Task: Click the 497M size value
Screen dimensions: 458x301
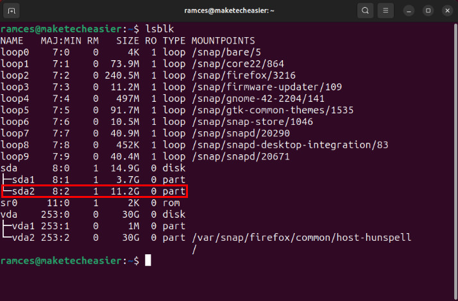Action: pyautogui.click(x=128, y=99)
